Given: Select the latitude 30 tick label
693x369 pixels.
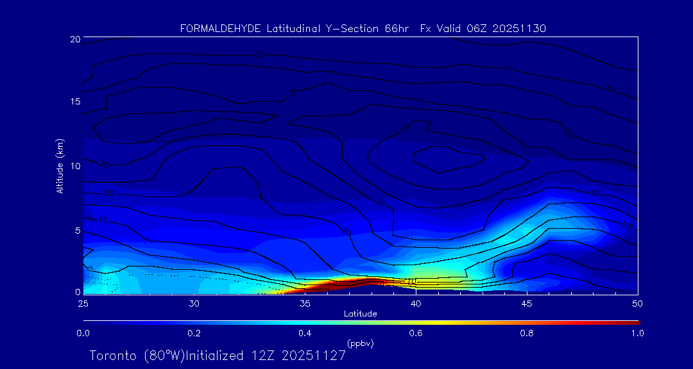Looking at the screenshot, I should coord(194,303).
